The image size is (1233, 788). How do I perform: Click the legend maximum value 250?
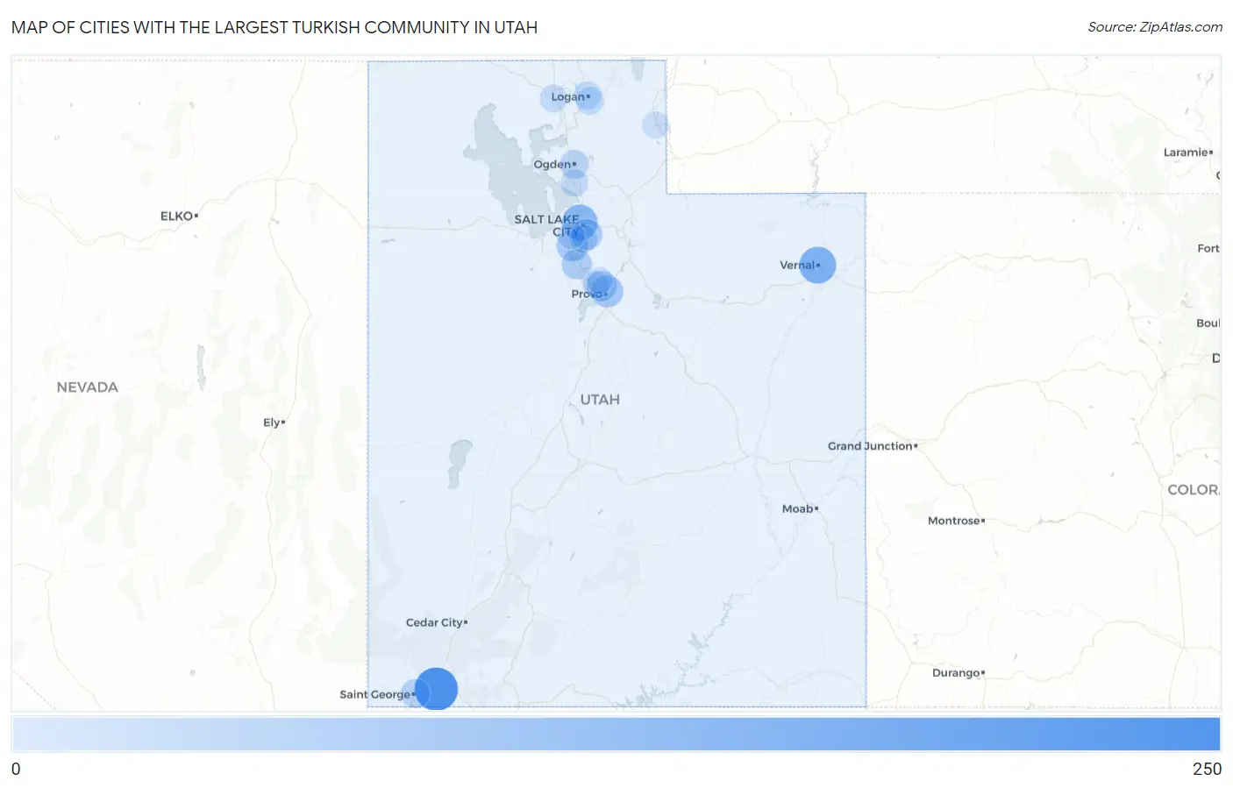(1207, 769)
